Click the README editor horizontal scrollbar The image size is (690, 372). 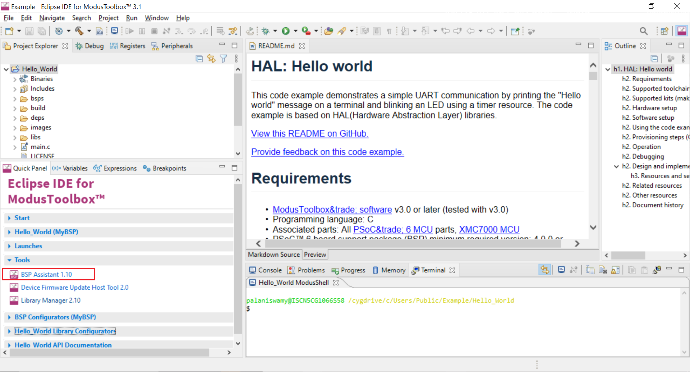(414, 244)
